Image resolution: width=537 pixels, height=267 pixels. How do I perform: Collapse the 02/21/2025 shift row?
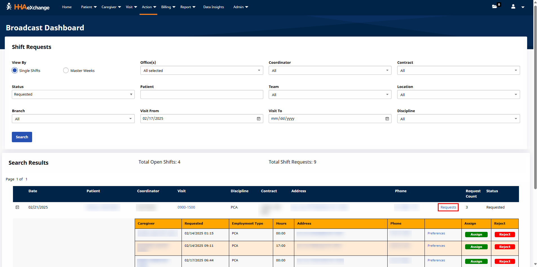pos(17,207)
